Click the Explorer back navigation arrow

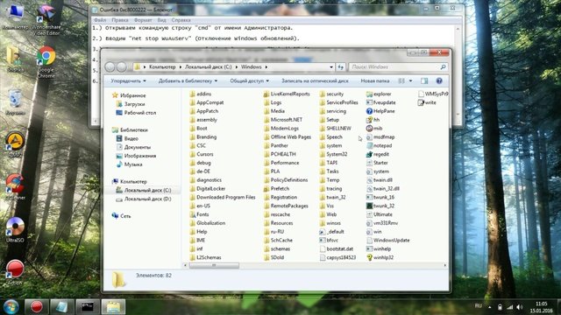(x=110, y=66)
